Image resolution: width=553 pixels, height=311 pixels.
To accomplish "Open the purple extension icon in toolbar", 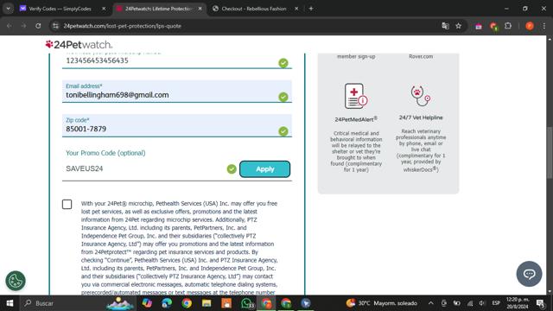I will (x=479, y=26).
